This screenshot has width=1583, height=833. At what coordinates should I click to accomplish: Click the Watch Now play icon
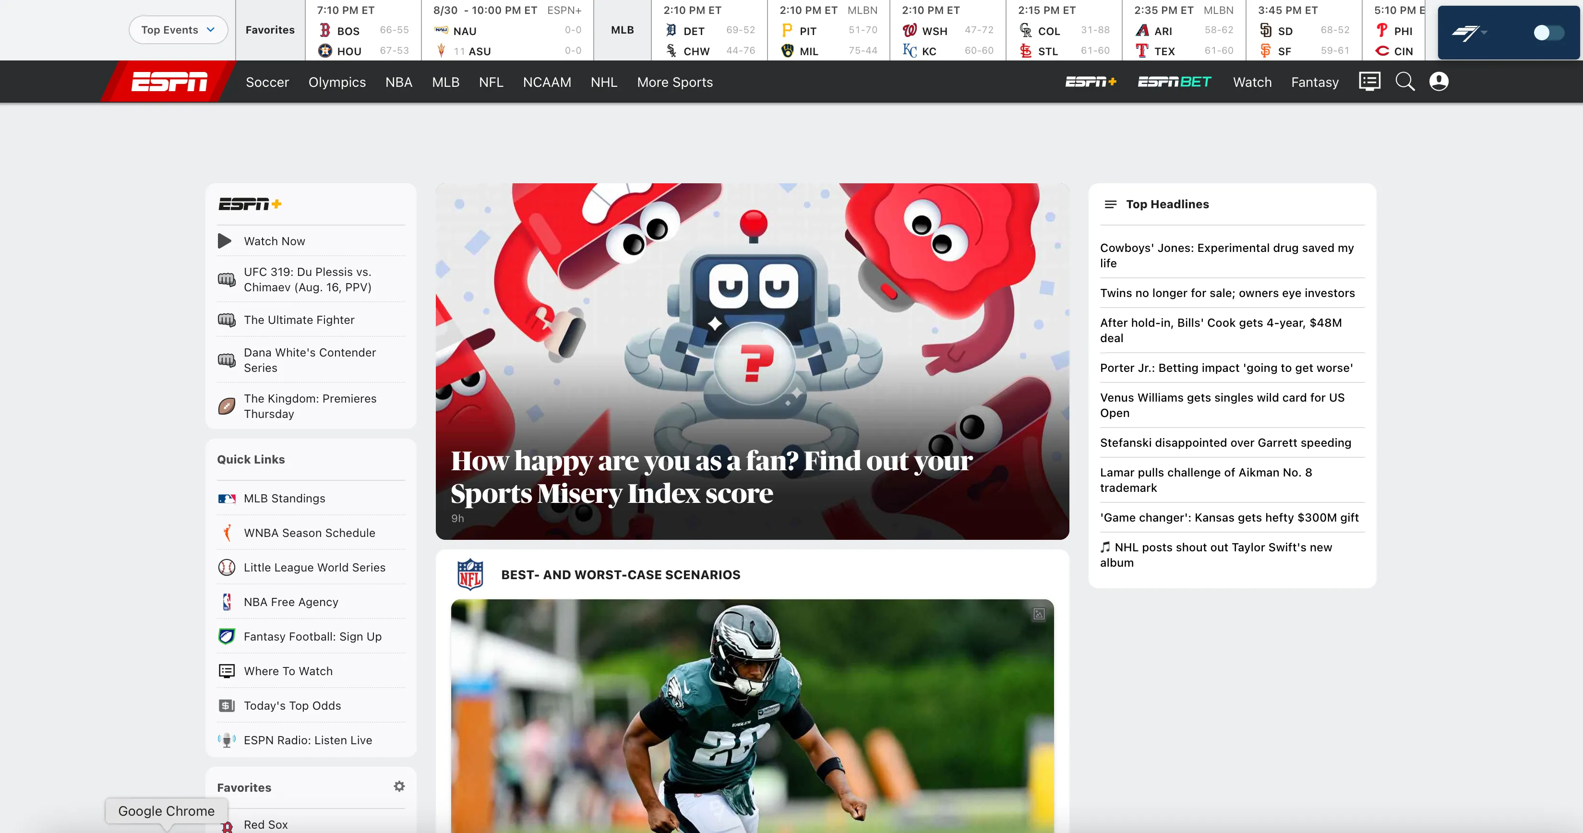225,241
